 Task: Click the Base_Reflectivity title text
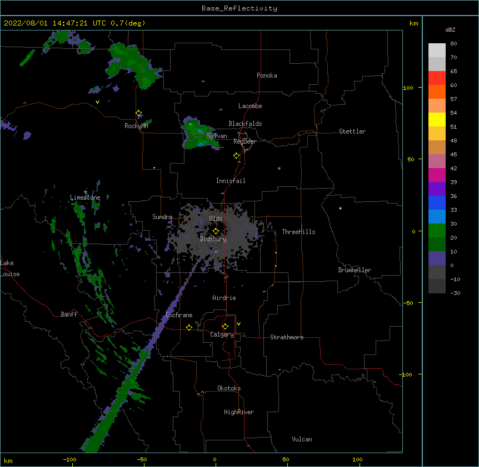(x=239, y=8)
